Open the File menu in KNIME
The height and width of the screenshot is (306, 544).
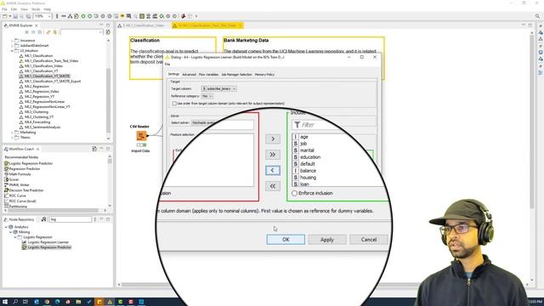[x=4, y=9]
